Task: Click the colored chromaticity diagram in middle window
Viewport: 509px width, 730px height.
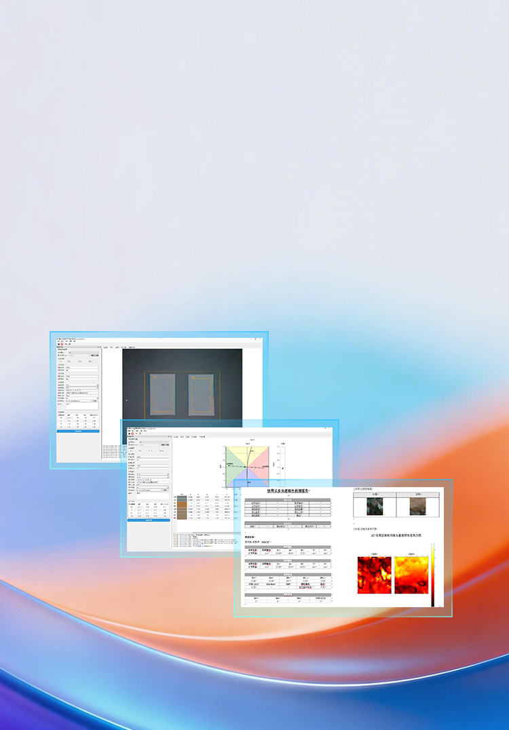Action: pyautogui.click(x=247, y=467)
